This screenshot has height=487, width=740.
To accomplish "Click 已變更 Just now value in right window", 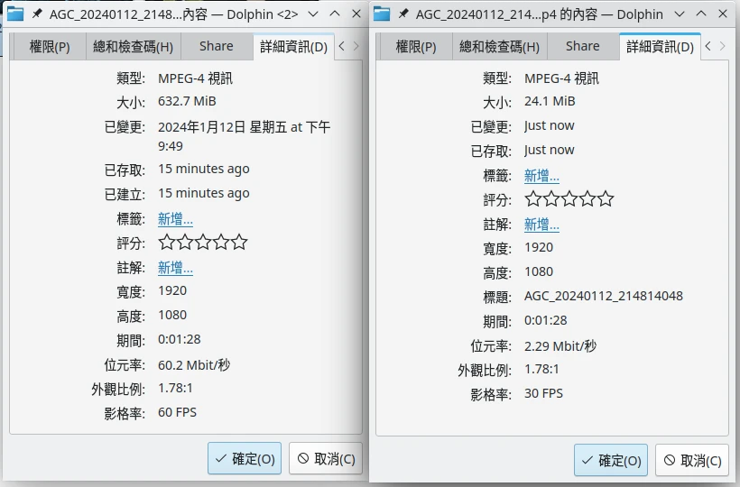I will coord(550,126).
